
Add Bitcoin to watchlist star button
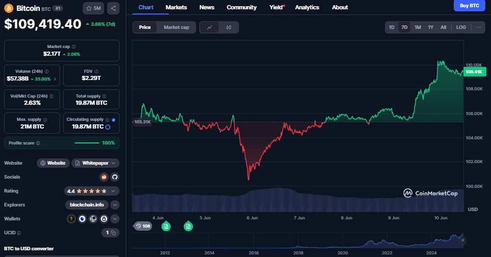(x=93, y=8)
